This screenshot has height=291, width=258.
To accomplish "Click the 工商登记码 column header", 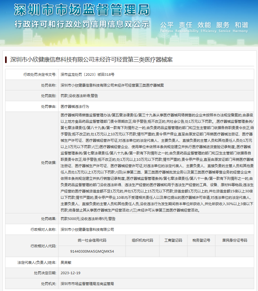I will point(173,240).
